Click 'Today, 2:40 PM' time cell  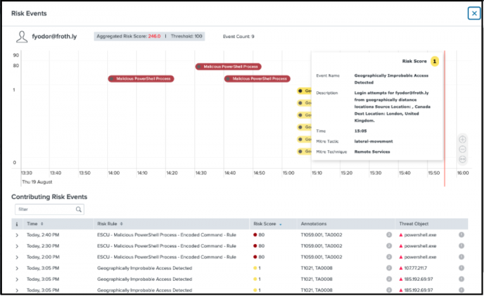(43, 235)
